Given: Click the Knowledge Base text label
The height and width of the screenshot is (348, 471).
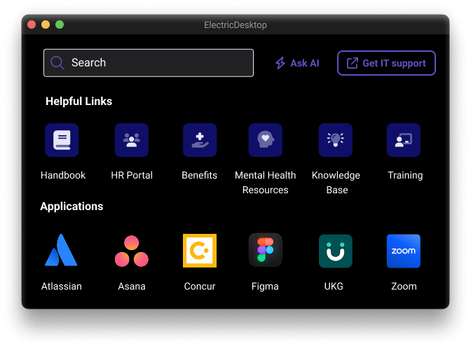Looking at the screenshot, I should click(336, 182).
